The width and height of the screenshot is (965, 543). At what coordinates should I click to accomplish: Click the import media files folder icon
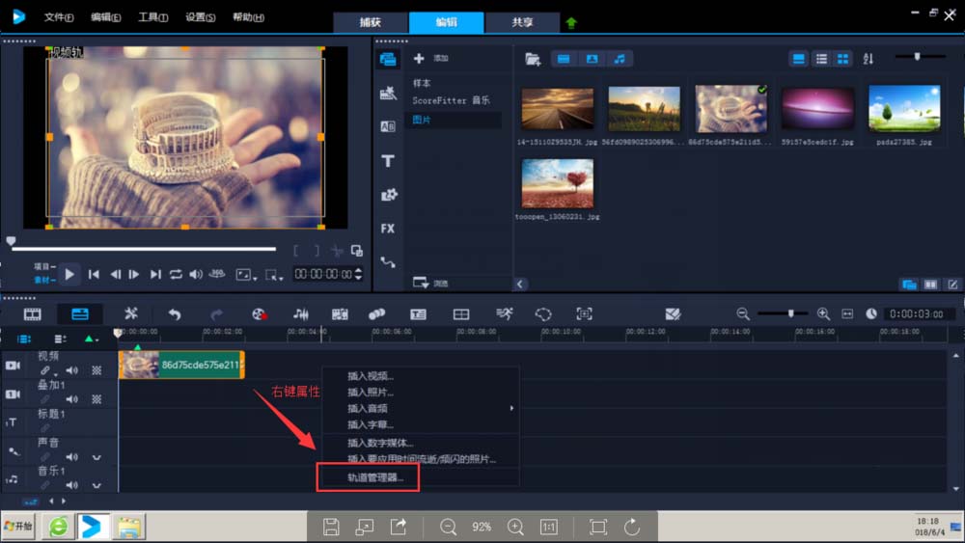(533, 59)
